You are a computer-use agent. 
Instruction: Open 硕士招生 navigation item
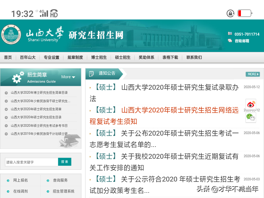pos(123,57)
